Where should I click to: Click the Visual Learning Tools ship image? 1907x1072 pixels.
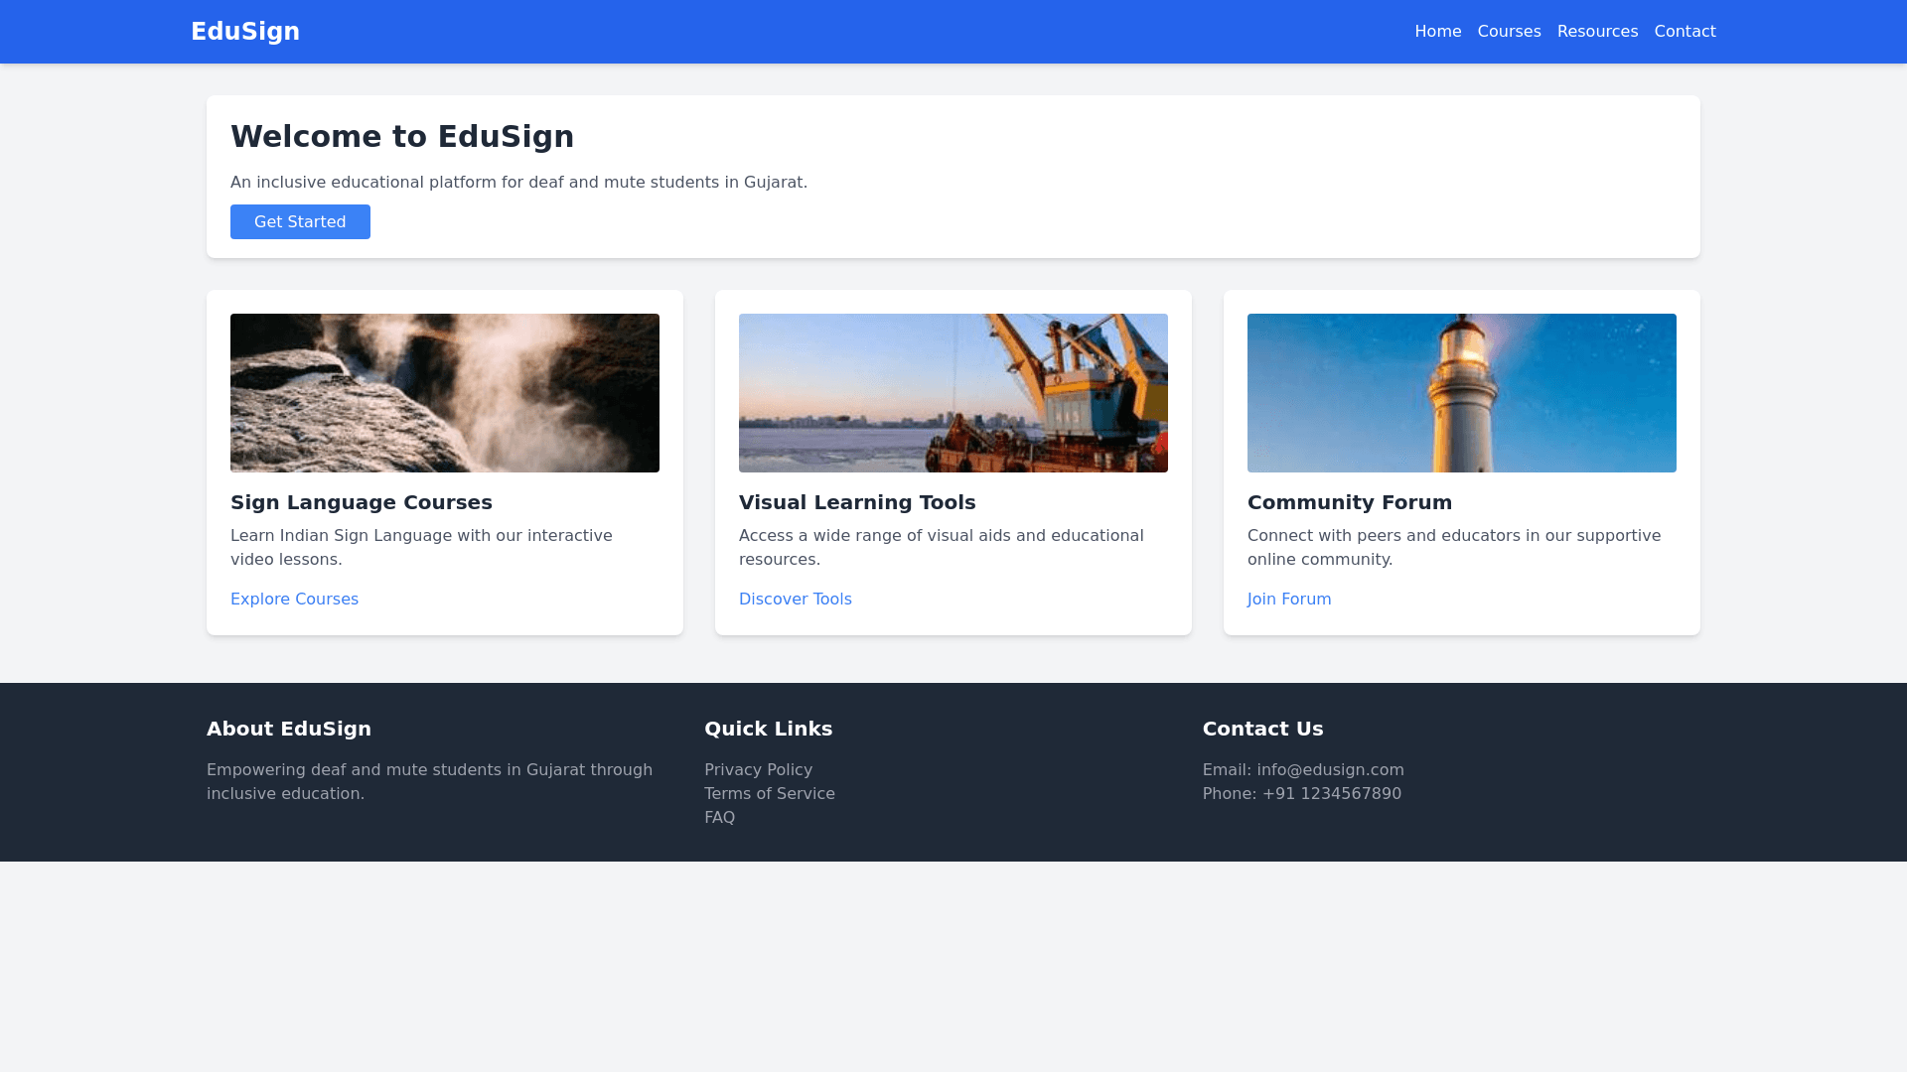[953, 393]
